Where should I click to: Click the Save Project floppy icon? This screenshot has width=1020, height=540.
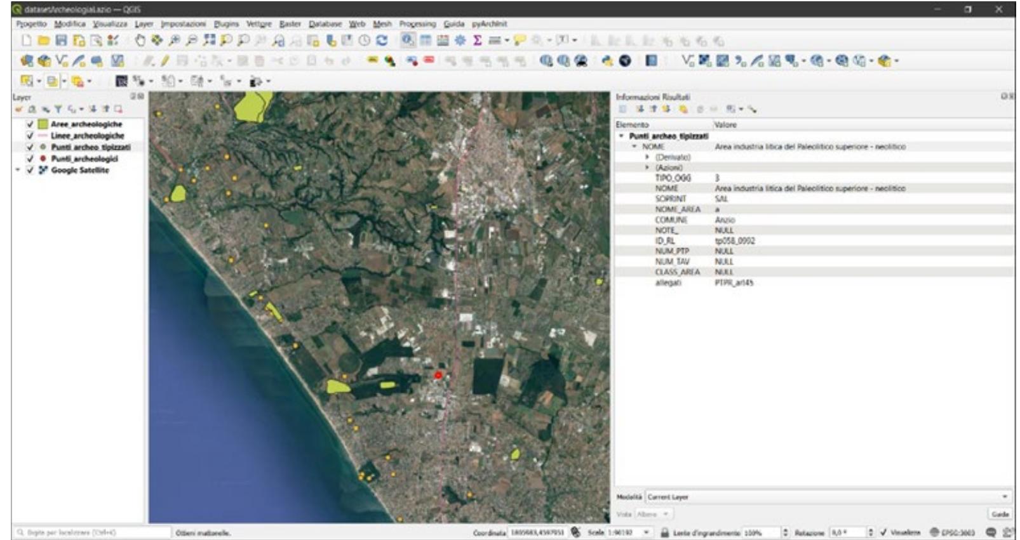click(61, 41)
